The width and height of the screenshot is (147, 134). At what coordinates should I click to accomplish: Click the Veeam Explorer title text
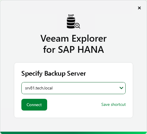[x=73, y=38]
